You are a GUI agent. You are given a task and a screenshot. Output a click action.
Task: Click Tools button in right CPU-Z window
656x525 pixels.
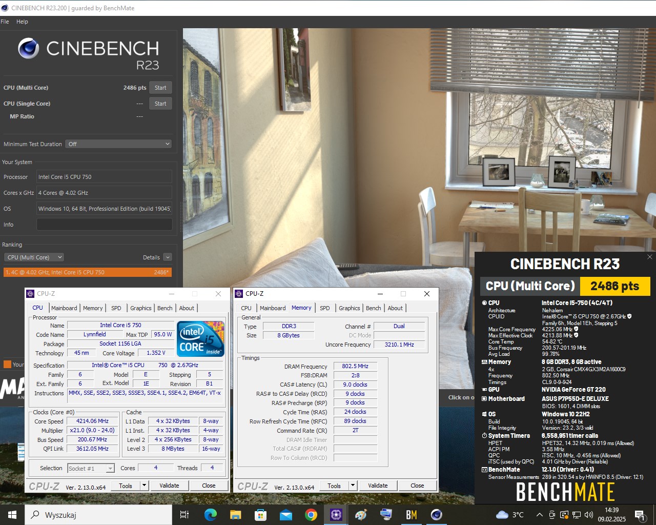click(x=334, y=486)
